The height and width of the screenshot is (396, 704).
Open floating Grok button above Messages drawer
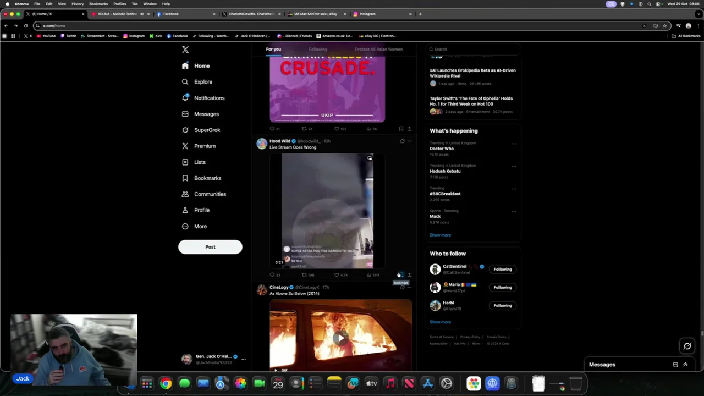pos(687,346)
